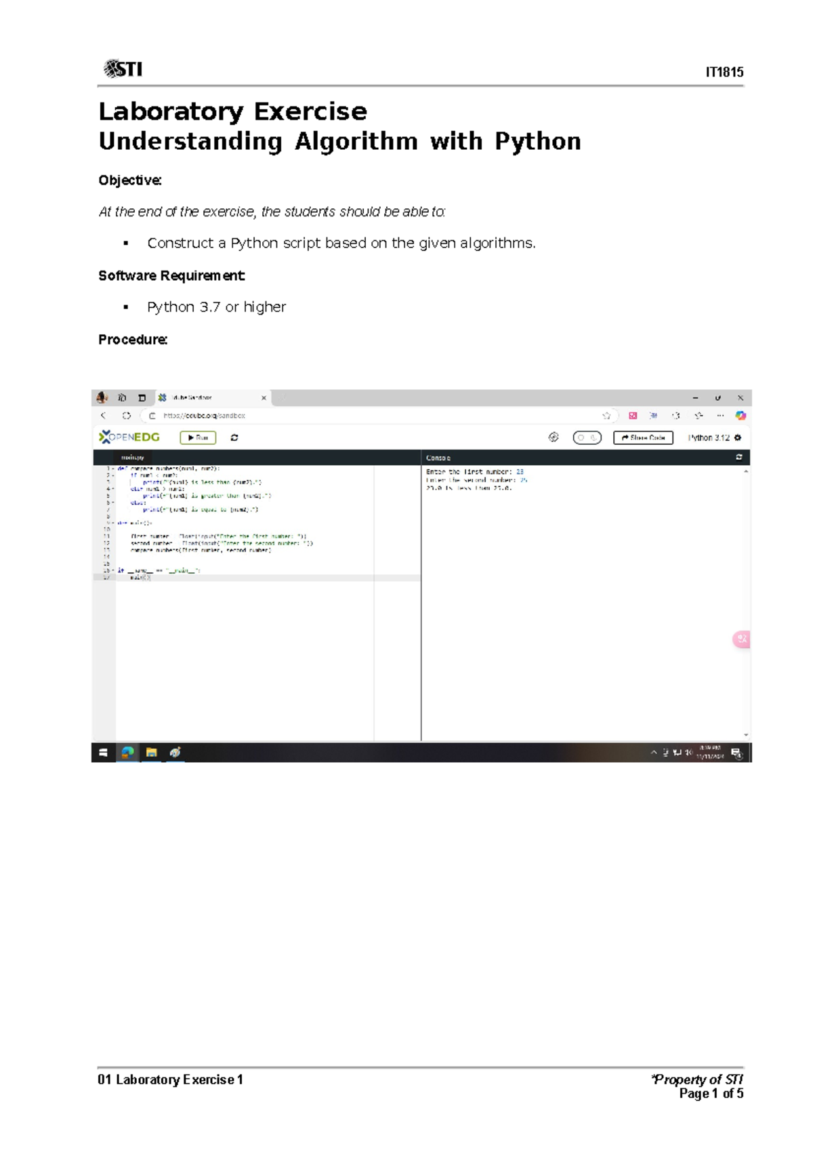The width and height of the screenshot is (813, 1150).
Task: Click the browser address bar URL
Action: (205, 416)
